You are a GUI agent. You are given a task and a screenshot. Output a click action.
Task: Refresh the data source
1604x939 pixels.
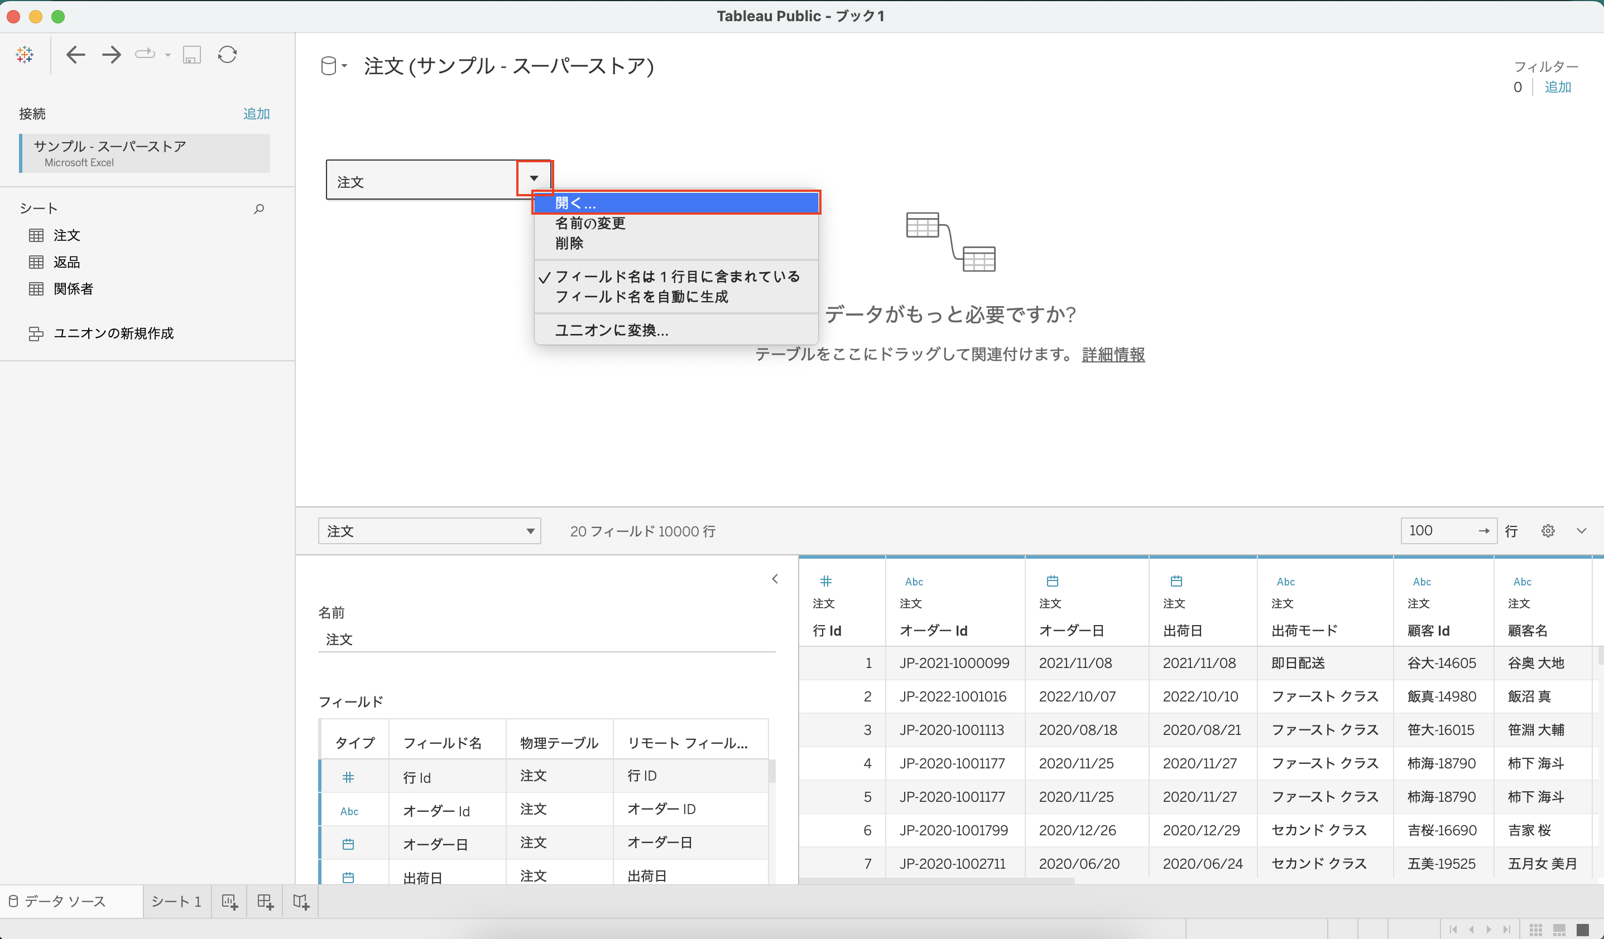click(227, 55)
